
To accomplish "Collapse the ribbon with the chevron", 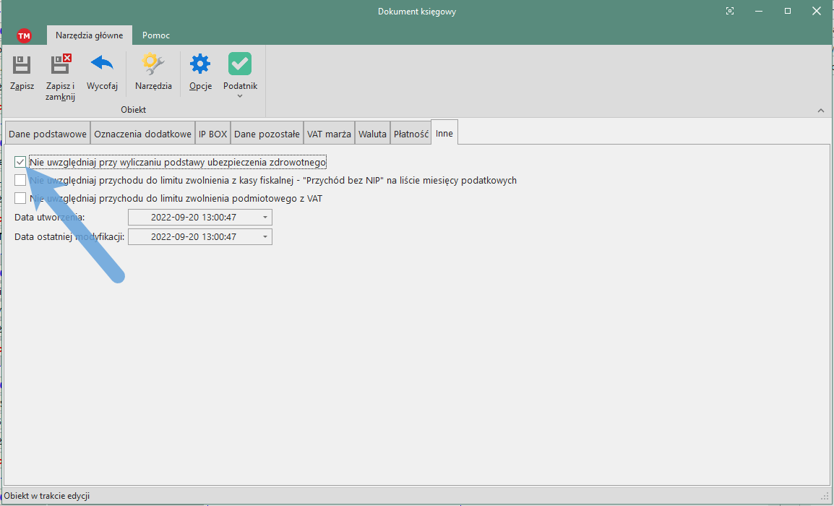I will click(820, 111).
